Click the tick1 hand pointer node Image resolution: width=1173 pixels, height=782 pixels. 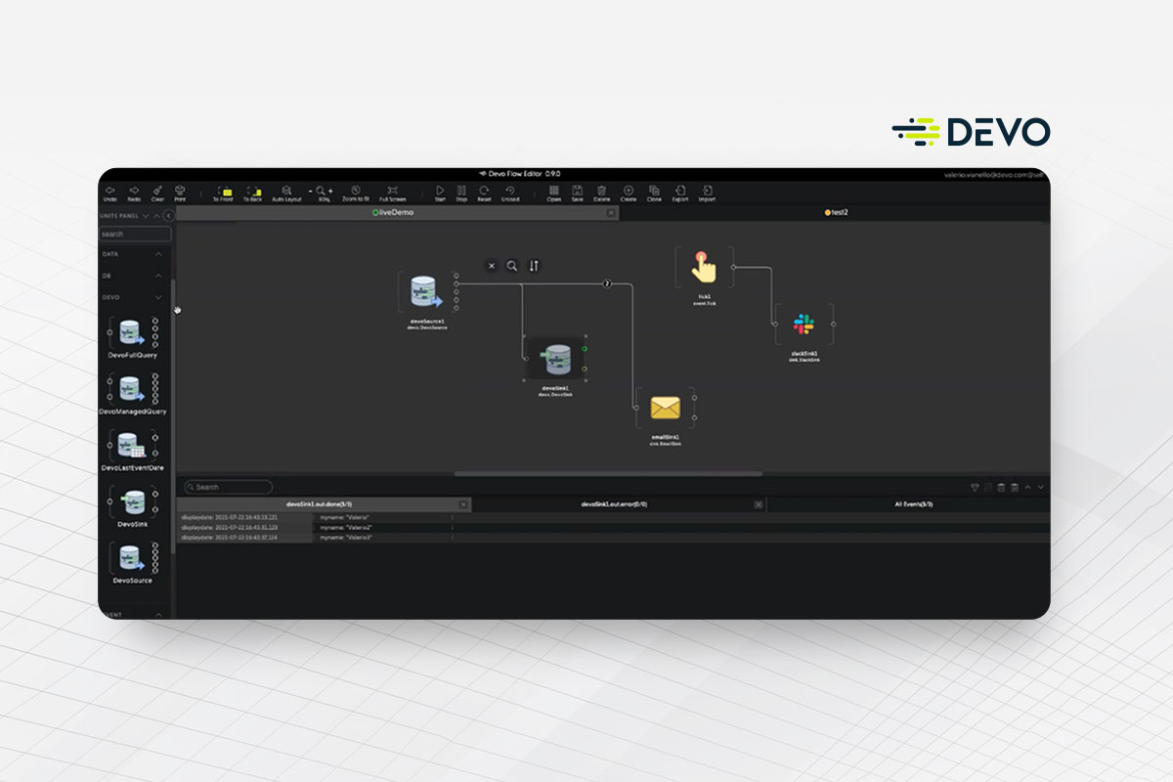tap(703, 266)
